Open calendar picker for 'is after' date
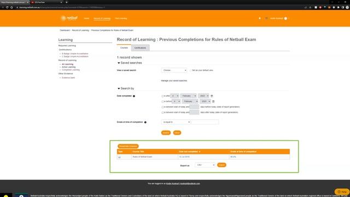The image size is (350, 197). (x=212, y=96)
